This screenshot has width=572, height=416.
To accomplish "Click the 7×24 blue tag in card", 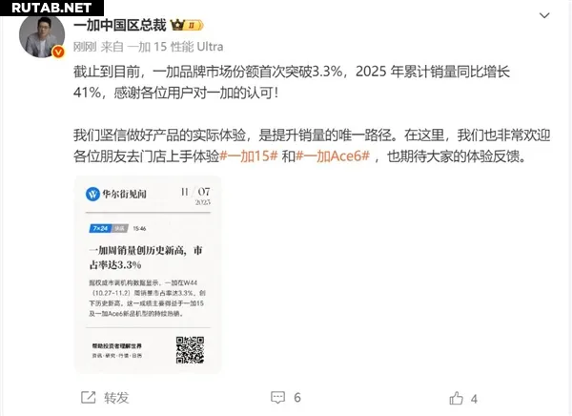I will pos(100,228).
